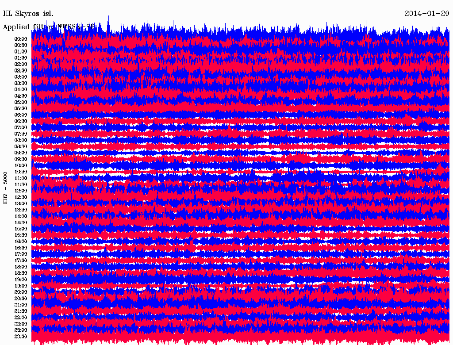The image size is (453, 345).
Task: Select the 22:30 time label
Action: click(x=21, y=324)
